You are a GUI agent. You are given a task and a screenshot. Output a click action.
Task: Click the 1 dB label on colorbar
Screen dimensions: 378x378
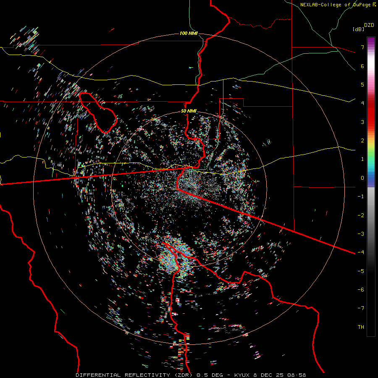[x=362, y=159]
